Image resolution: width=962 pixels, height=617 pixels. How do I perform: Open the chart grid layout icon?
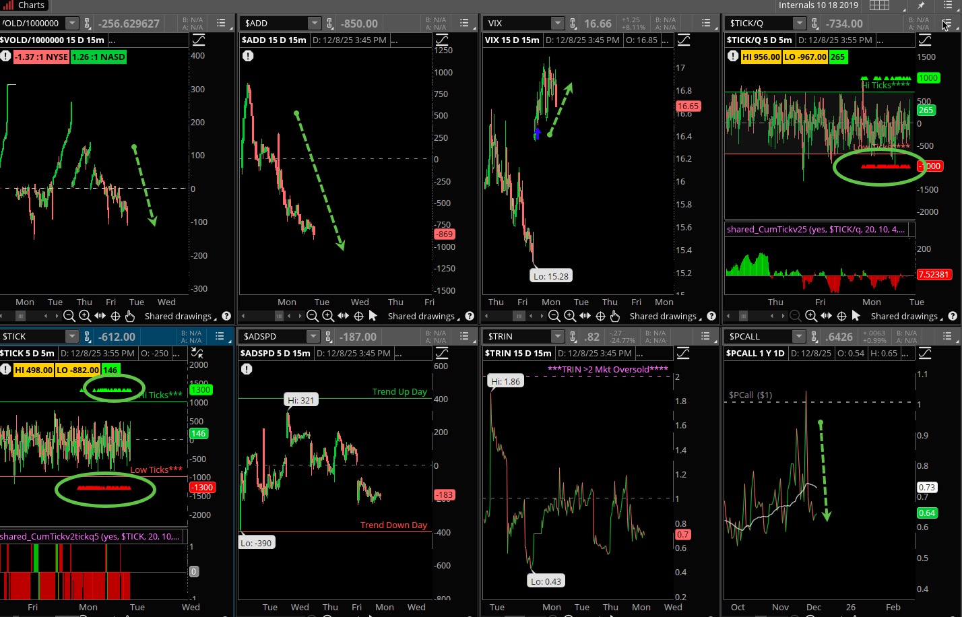(879, 5)
